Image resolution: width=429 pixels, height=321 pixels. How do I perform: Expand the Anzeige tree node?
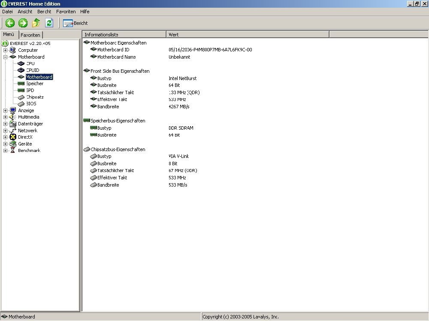pyautogui.click(x=5, y=110)
